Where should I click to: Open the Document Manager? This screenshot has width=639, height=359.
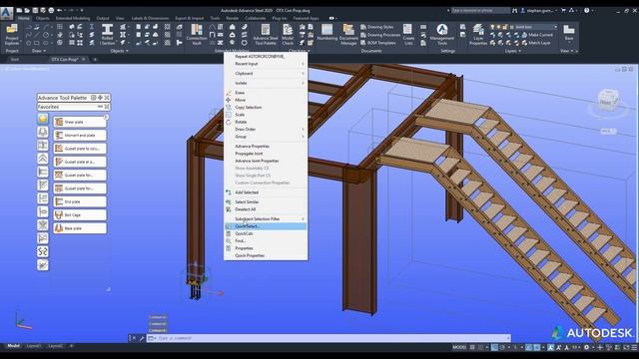point(348,34)
